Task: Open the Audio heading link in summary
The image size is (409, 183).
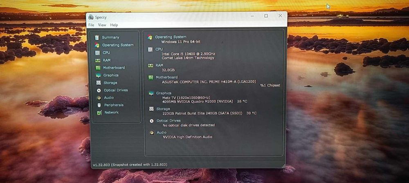Action: (x=162, y=132)
